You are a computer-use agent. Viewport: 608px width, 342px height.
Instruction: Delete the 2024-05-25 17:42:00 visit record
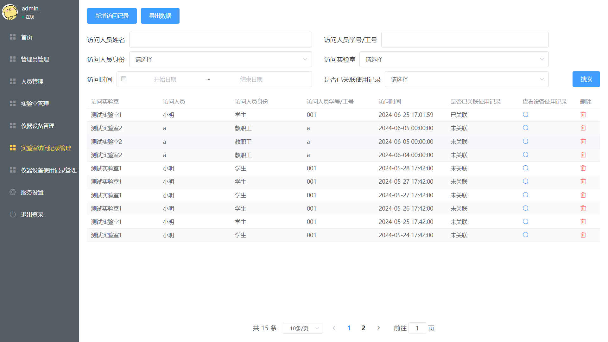pos(583,222)
